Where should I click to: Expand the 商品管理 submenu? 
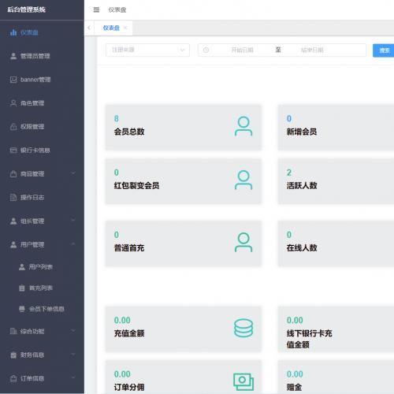coord(42,174)
